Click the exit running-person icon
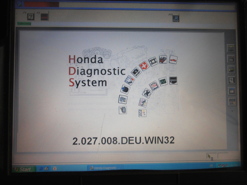The height and width of the screenshot is (185, 247). (232, 80)
